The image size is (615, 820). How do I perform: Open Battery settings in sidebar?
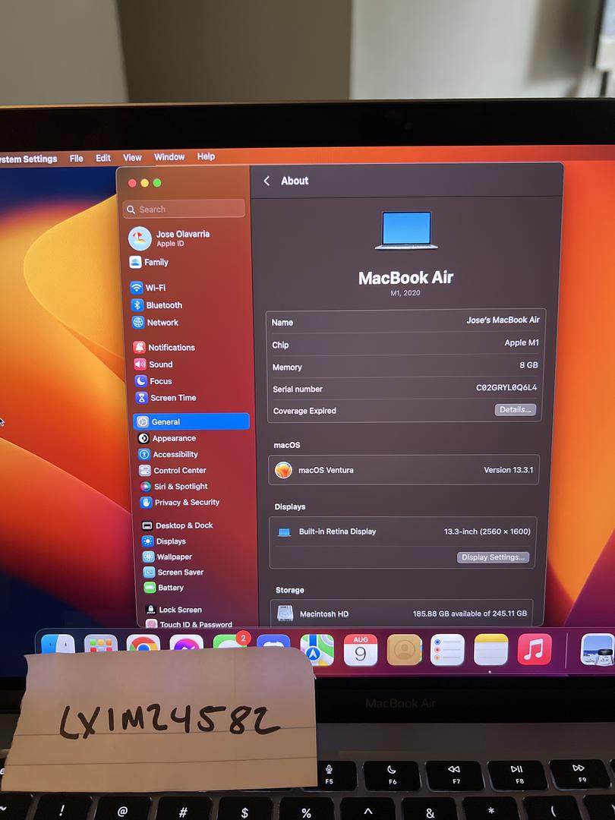(x=170, y=588)
